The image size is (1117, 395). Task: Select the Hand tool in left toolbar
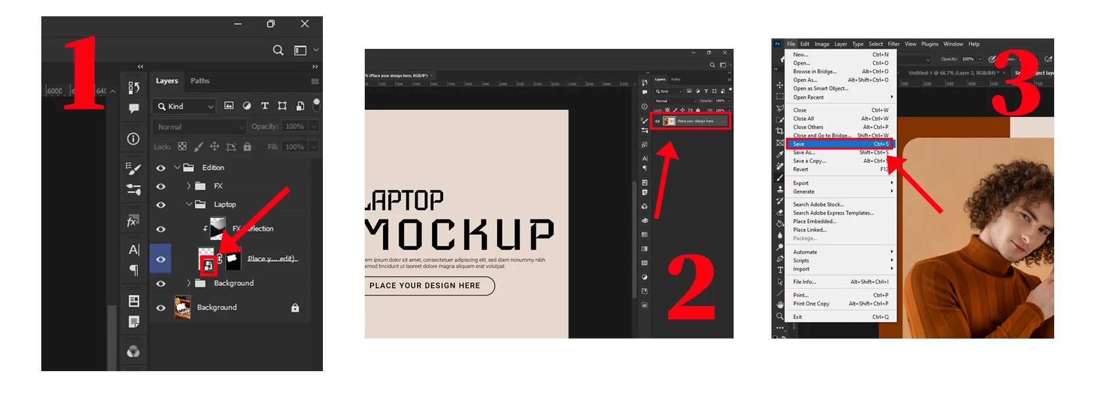(780, 304)
